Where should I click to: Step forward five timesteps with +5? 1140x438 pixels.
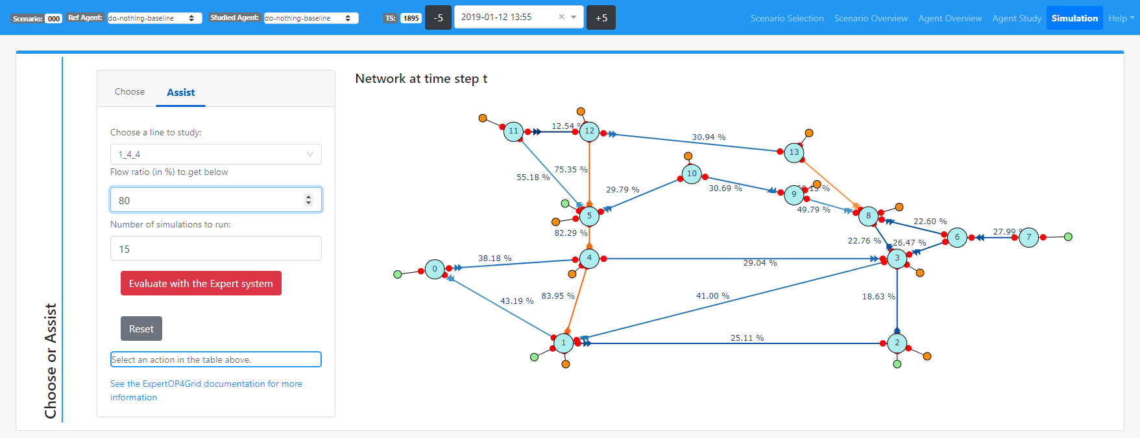coord(601,17)
